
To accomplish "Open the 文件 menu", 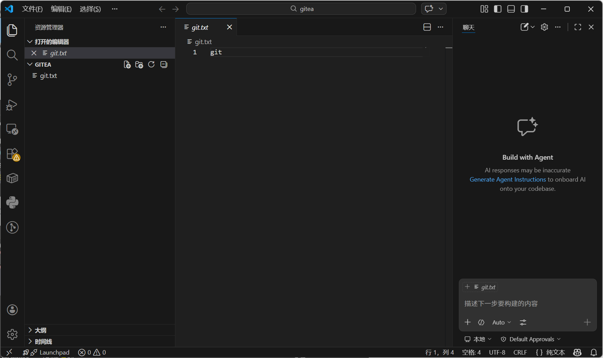I will pyautogui.click(x=32, y=9).
